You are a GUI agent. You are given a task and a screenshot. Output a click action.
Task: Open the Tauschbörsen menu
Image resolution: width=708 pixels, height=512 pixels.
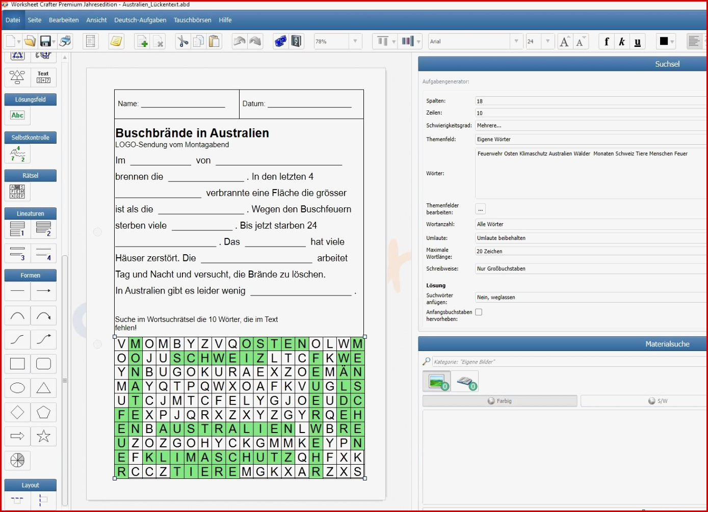click(192, 20)
